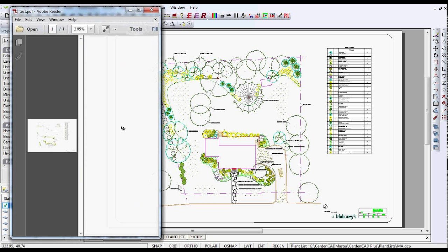Open the View menu in Adobe Reader
The width and height of the screenshot is (448, 252).
point(40,20)
